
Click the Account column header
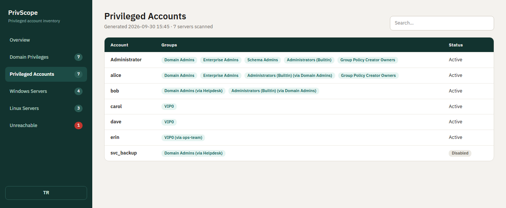(x=119, y=45)
